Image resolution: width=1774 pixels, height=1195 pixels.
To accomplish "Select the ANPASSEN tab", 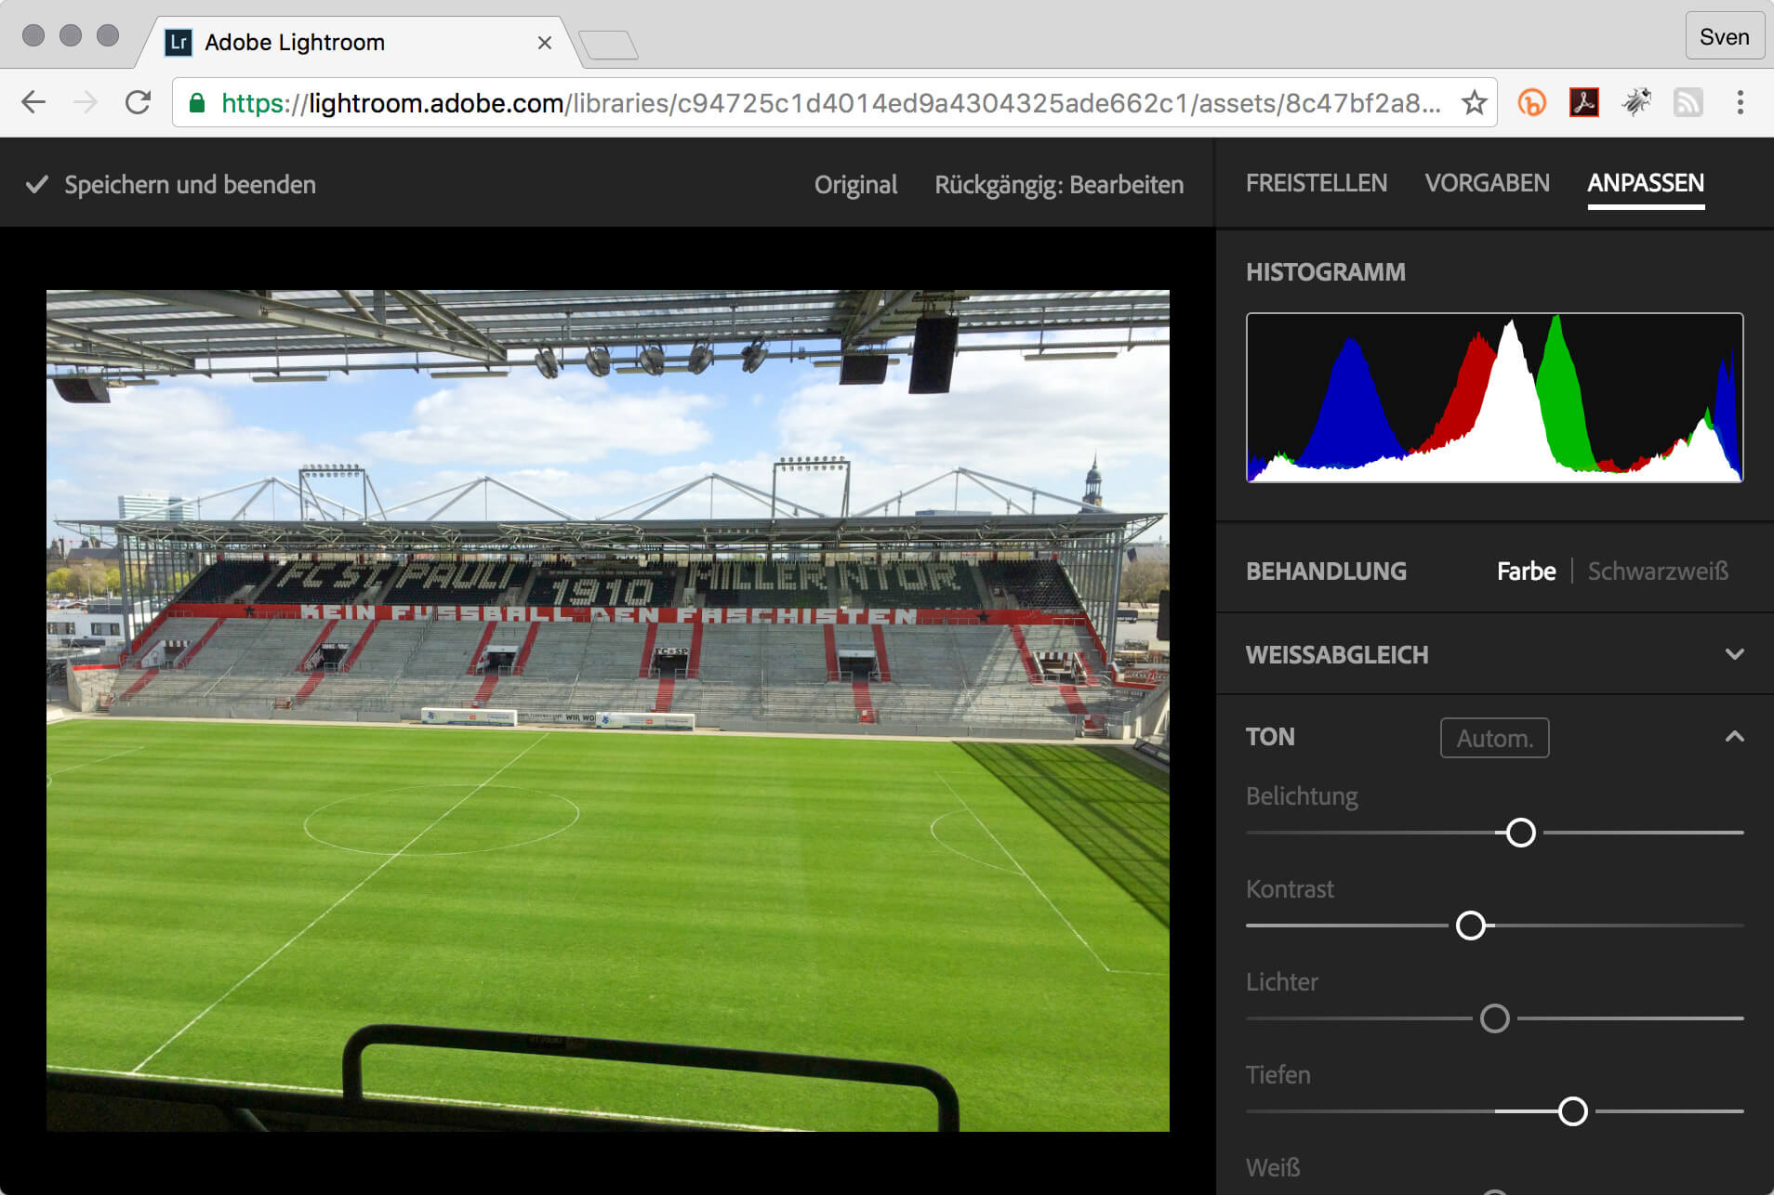I will click(1646, 183).
